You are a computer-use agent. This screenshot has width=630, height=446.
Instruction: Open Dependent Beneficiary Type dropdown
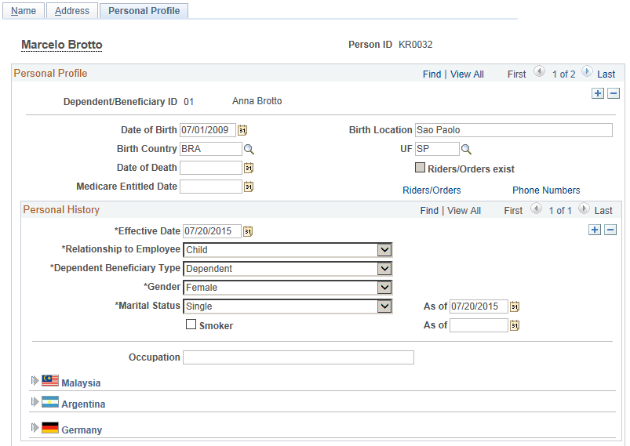[384, 269]
